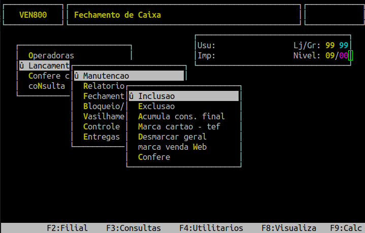The width and height of the screenshot is (365, 233).
Task: Click Desmarcar geral option
Action: click(172, 137)
